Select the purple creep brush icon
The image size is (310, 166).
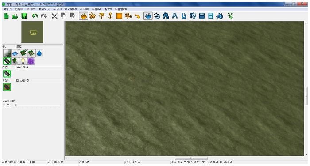[31, 61]
